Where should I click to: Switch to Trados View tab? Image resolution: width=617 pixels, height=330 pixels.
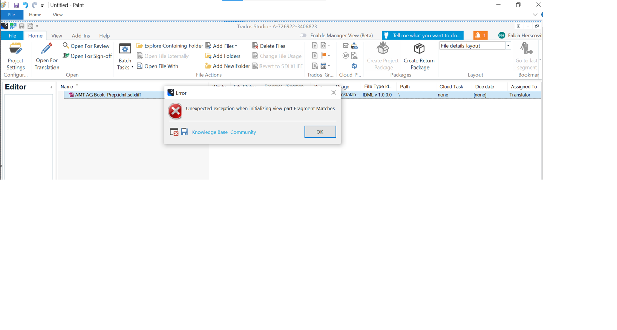tap(57, 36)
